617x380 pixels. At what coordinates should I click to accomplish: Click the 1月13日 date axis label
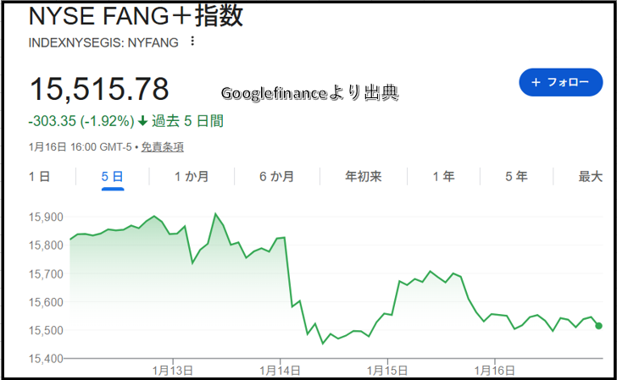pos(173,370)
